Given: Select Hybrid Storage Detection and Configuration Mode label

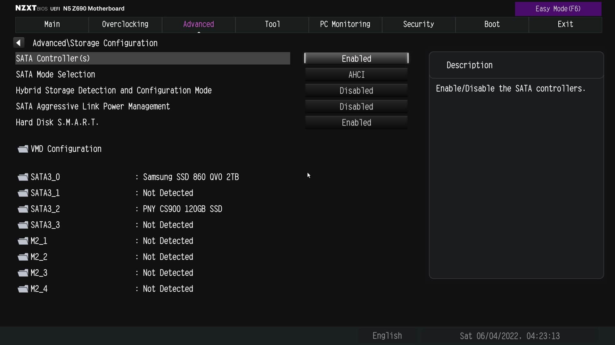Looking at the screenshot, I should 114,90.
